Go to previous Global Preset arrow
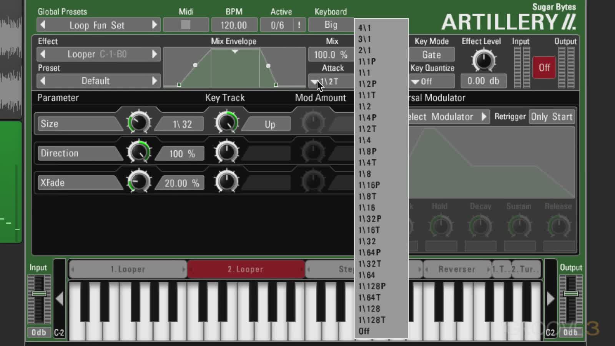Image resolution: width=615 pixels, height=346 pixels. [43, 25]
